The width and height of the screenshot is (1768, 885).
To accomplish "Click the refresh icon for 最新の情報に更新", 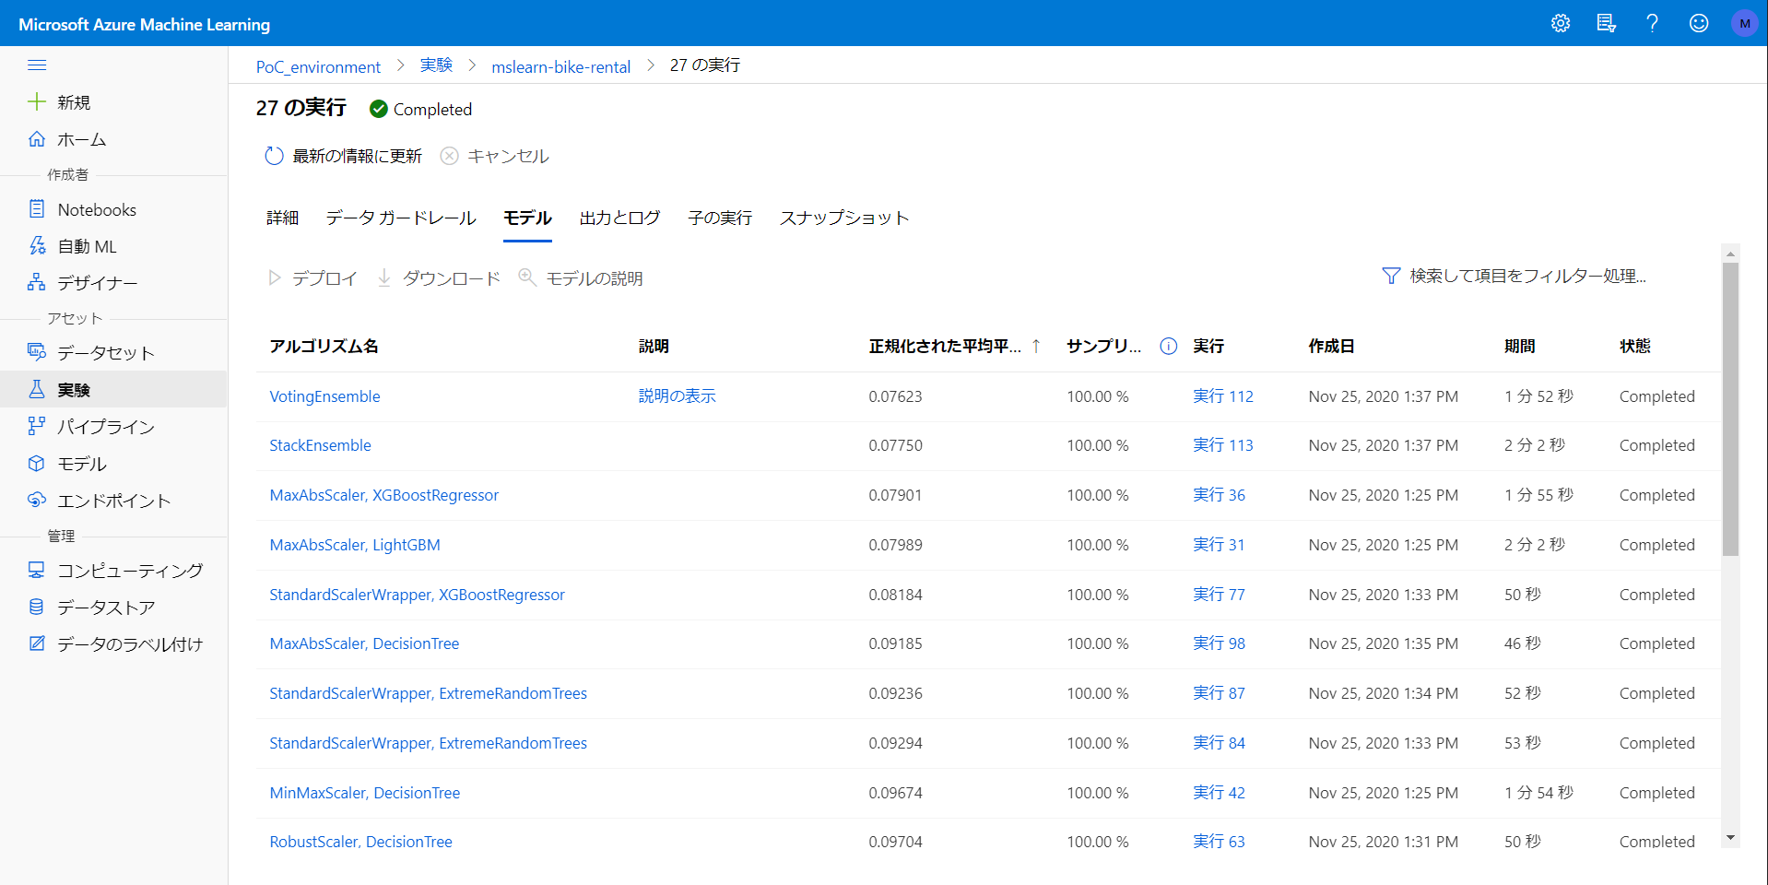I will [x=274, y=156].
